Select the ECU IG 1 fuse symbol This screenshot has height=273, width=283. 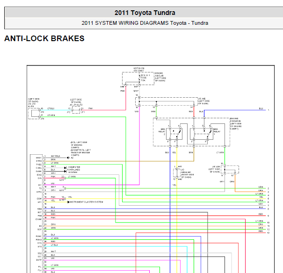tap(139, 78)
